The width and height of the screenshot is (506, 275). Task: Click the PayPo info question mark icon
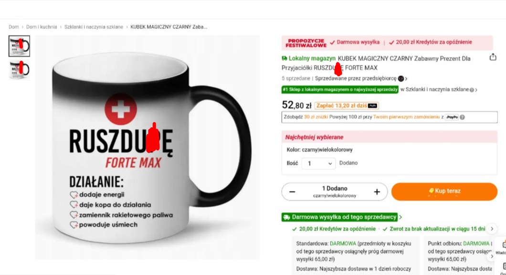(463, 117)
